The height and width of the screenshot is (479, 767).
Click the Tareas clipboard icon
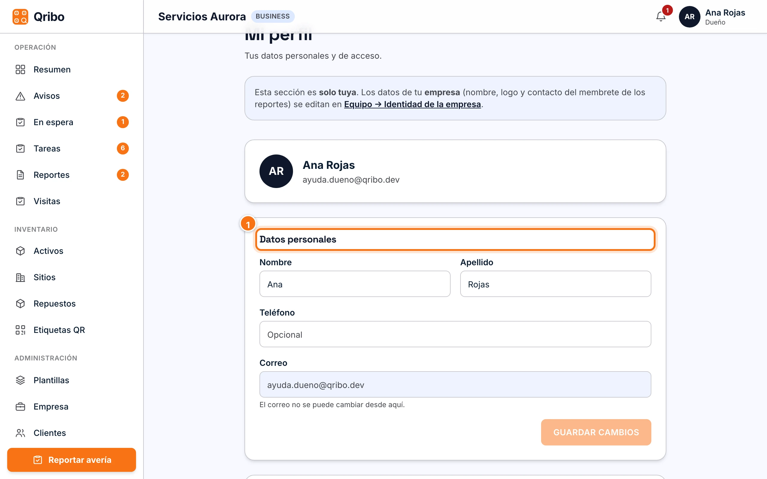point(20,148)
